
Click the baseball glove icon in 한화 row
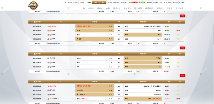pos(48,99)
